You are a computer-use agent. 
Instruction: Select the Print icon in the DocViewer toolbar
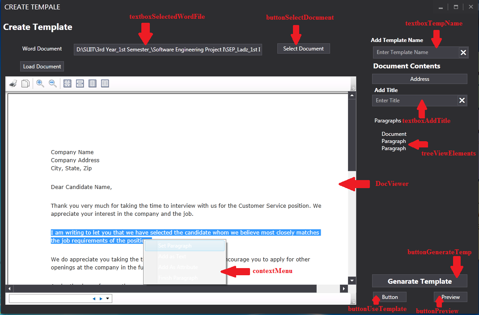[x=13, y=83]
